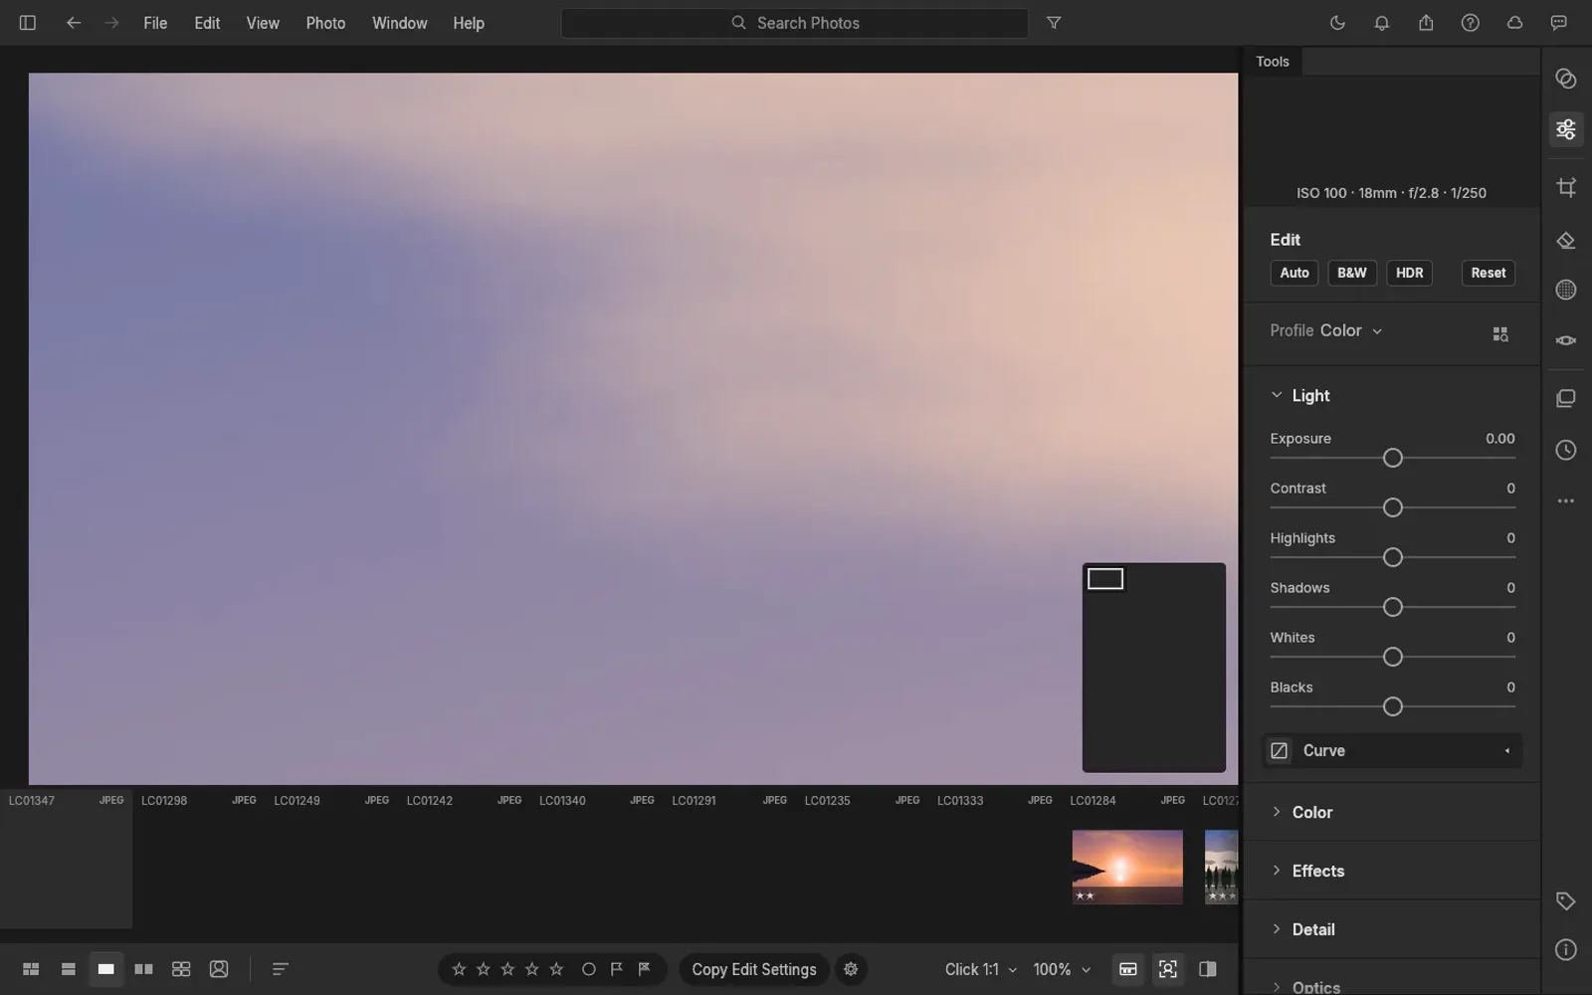The height and width of the screenshot is (995, 1592).
Task: Open the Masking tool
Action: point(1566,290)
